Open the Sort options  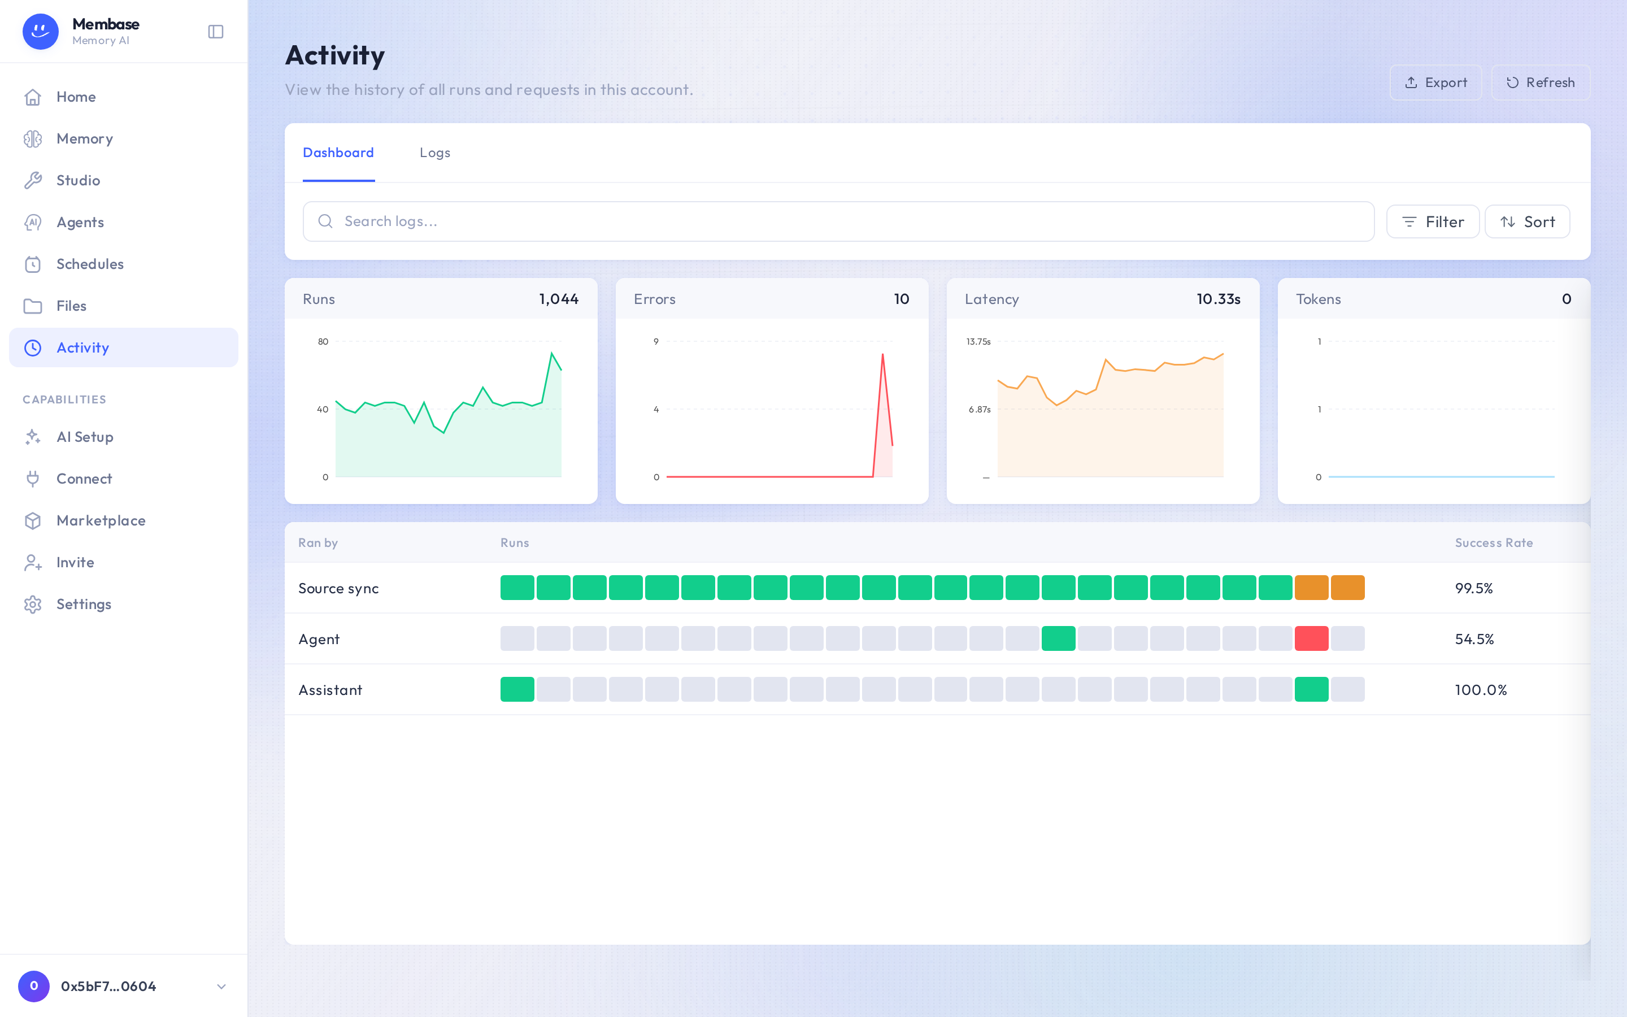tap(1527, 221)
